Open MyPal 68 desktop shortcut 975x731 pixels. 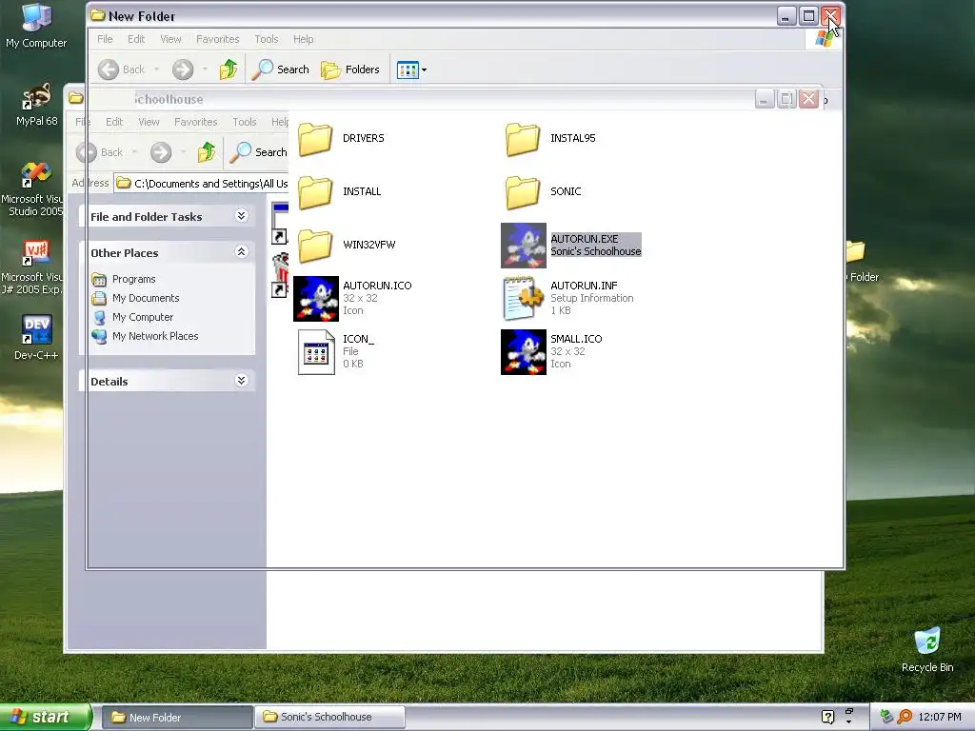coord(36,105)
